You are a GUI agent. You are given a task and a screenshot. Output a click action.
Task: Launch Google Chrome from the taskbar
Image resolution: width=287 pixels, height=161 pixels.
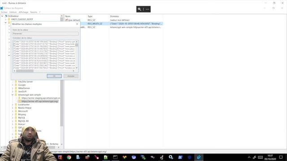69,157
